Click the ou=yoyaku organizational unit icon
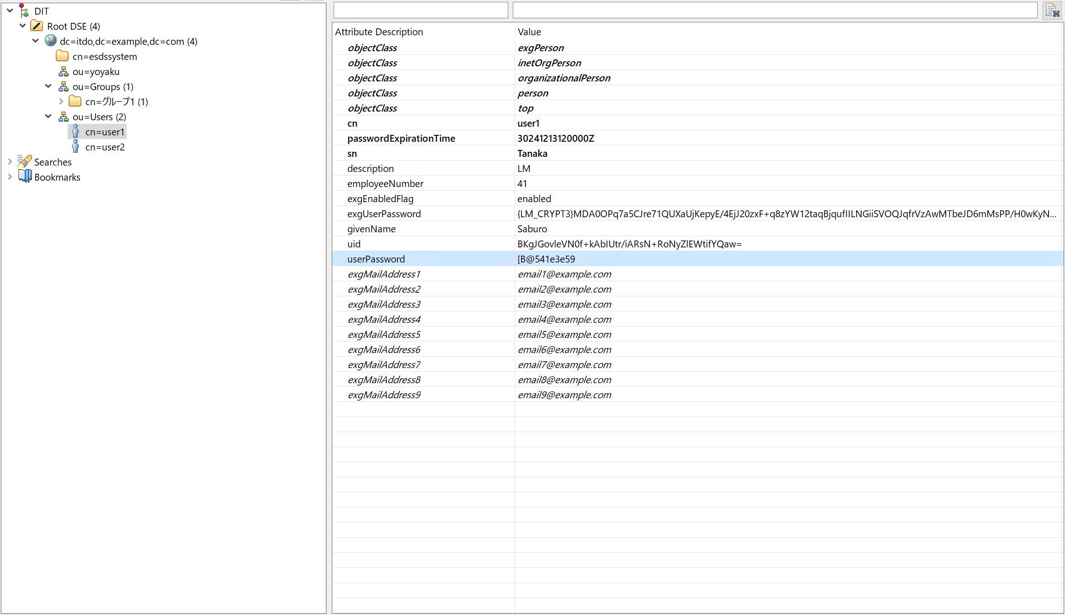Image resolution: width=1065 pixels, height=615 pixels. [x=64, y=72]
